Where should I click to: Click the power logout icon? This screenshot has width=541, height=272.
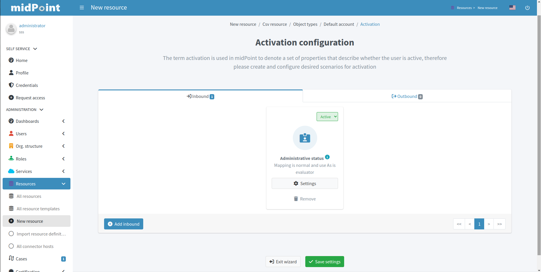pos(527,8)
